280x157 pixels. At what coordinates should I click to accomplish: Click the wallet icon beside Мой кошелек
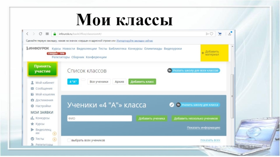[32, 94]
